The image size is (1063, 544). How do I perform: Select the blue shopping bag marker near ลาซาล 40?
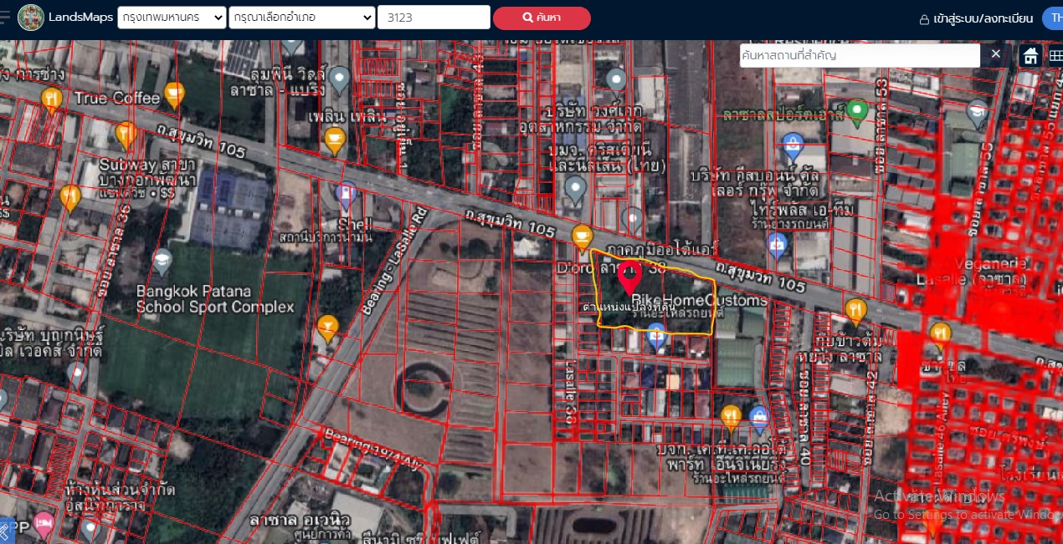[759, 419]
